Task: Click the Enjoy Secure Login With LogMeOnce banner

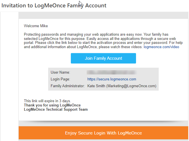Action: pyautogui.click(x=103, y=133)
